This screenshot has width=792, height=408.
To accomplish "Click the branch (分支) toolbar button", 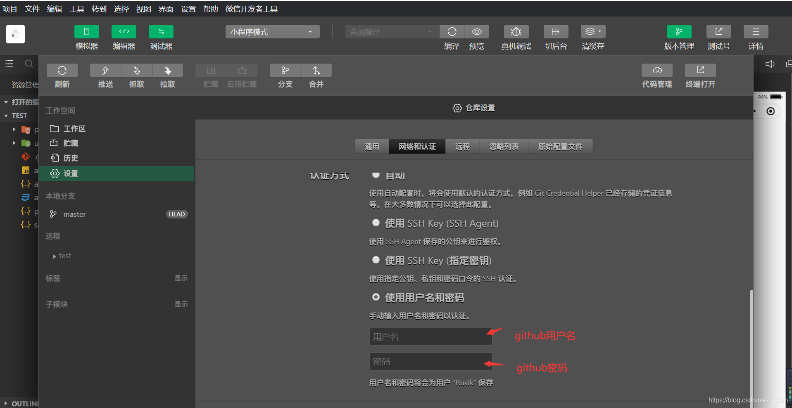I will [285, 70].
